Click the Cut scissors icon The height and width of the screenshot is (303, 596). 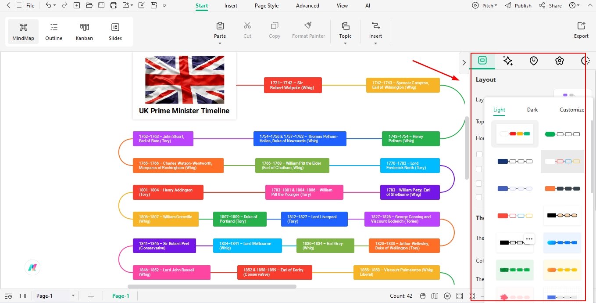(x=247, y=26)
